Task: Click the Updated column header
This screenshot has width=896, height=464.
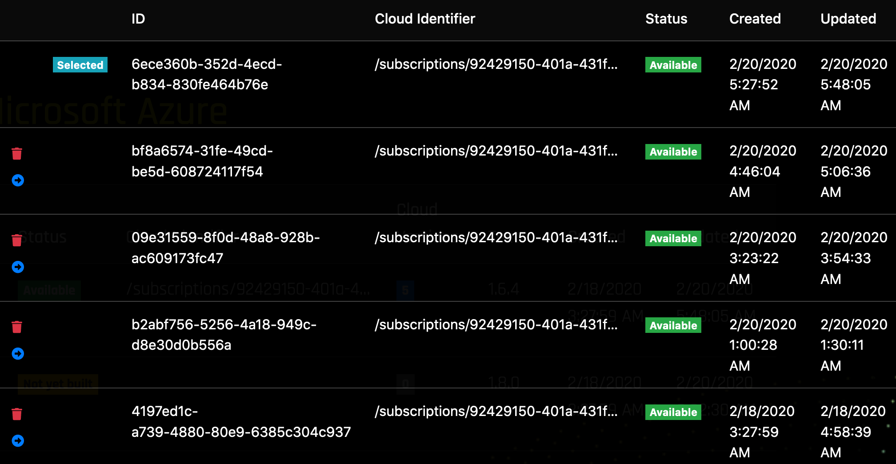Action: [x=848, y=19]
